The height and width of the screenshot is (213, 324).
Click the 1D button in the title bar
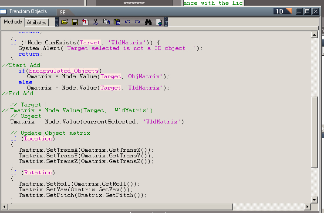283,11
